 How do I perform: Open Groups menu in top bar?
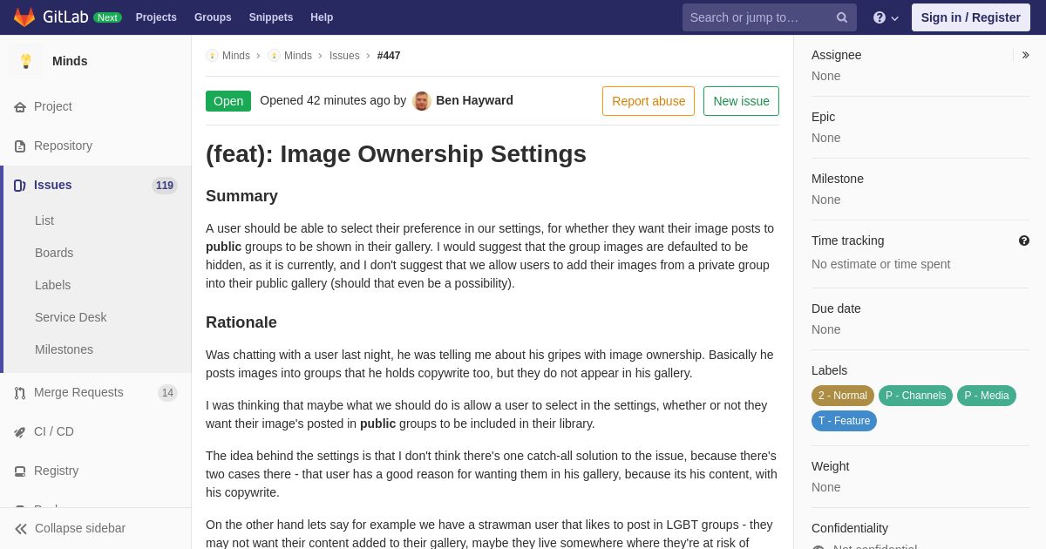click(213, 17)
